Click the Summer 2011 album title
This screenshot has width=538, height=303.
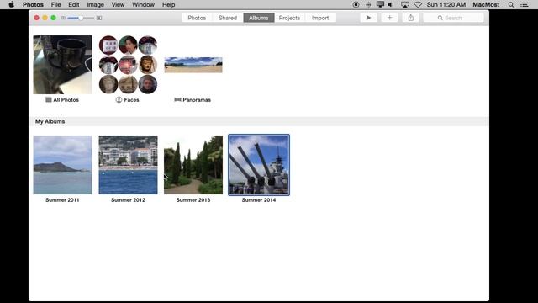tap(62, 200)
